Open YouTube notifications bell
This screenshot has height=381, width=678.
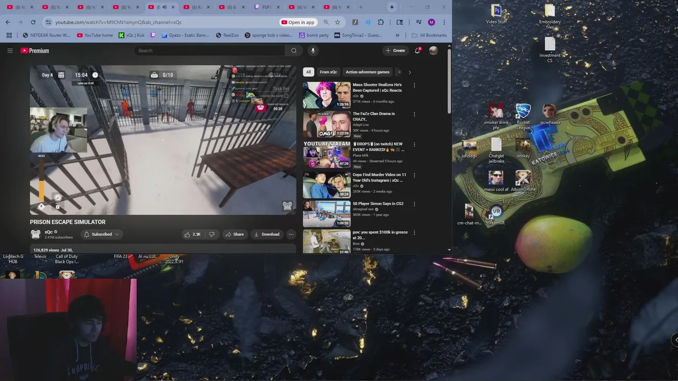(417, 50)
